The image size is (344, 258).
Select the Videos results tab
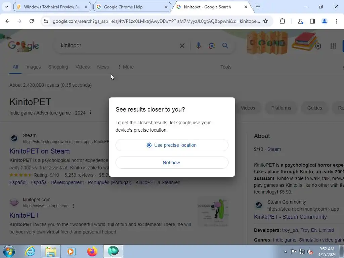pyautogui.click(x=83, y=67)
